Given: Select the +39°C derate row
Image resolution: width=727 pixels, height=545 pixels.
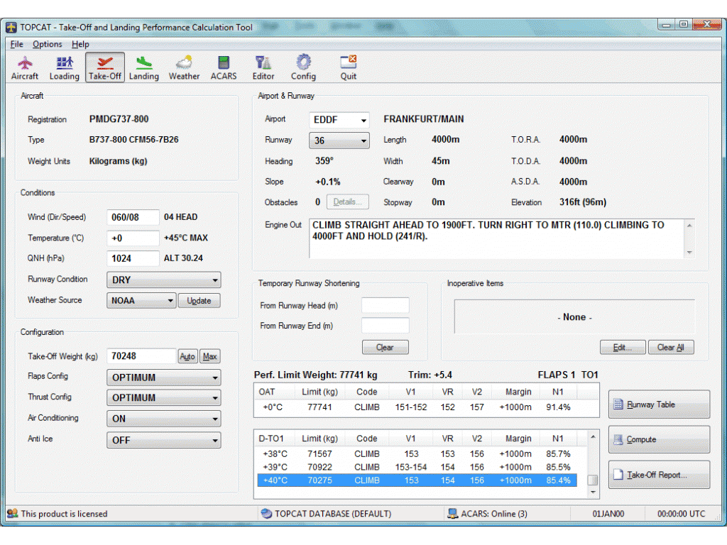Looking at the screenshot, I should [x=417, y=467].
